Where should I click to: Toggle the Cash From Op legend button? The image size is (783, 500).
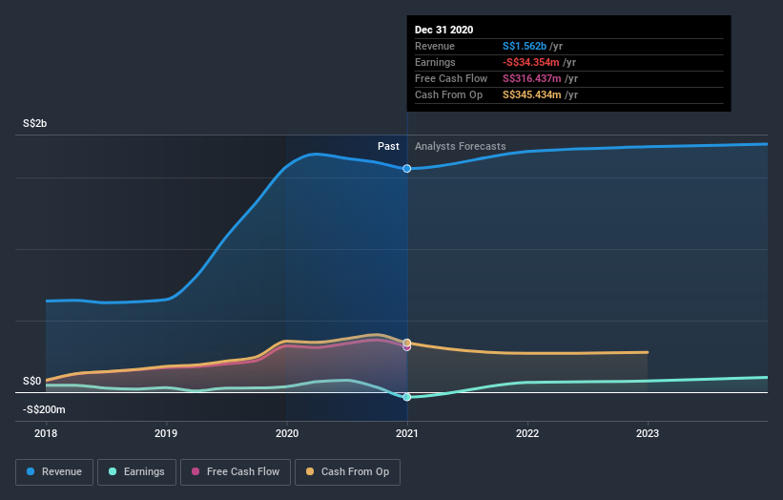347,472
